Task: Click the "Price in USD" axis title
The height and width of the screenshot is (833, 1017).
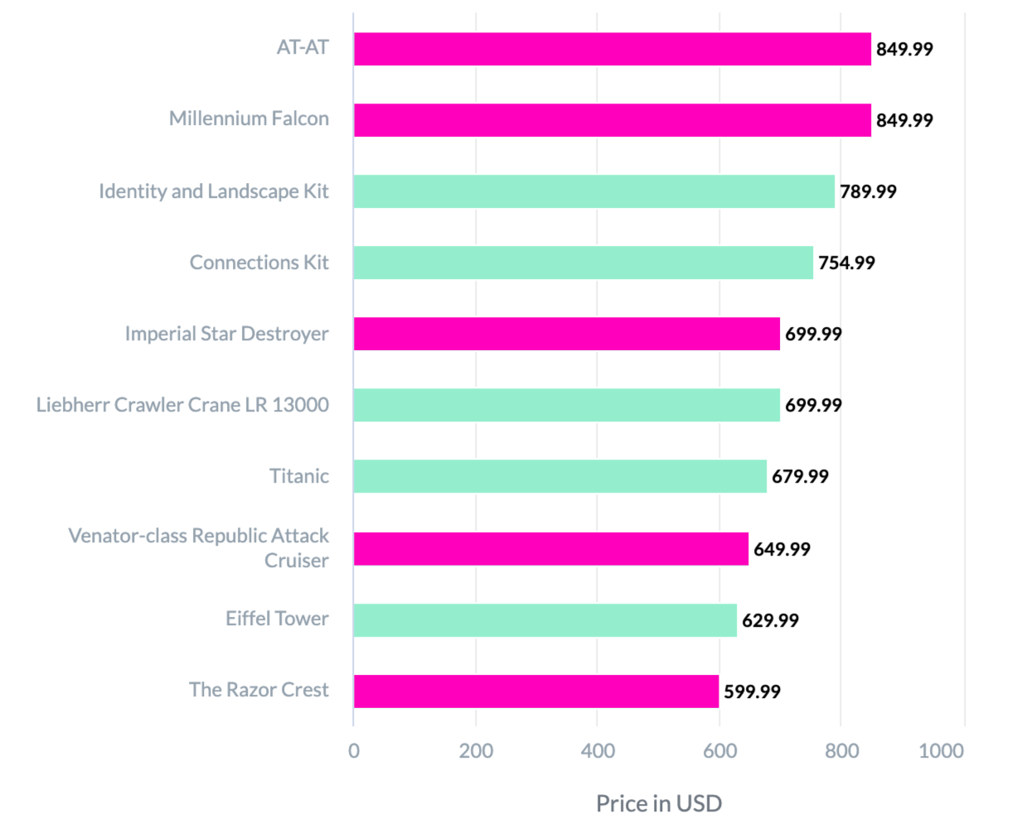Action: 659,803
